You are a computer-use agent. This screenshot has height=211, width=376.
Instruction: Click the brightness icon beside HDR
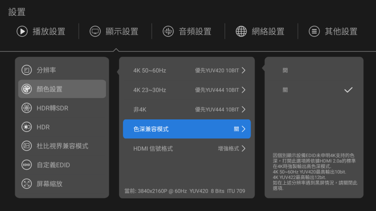coord(27,127)
